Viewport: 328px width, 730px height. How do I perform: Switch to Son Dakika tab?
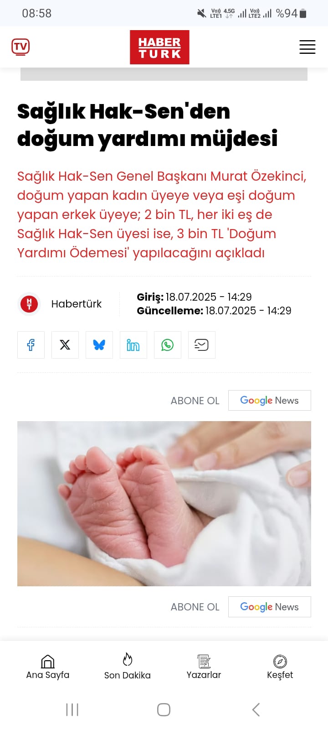(128, 667)
